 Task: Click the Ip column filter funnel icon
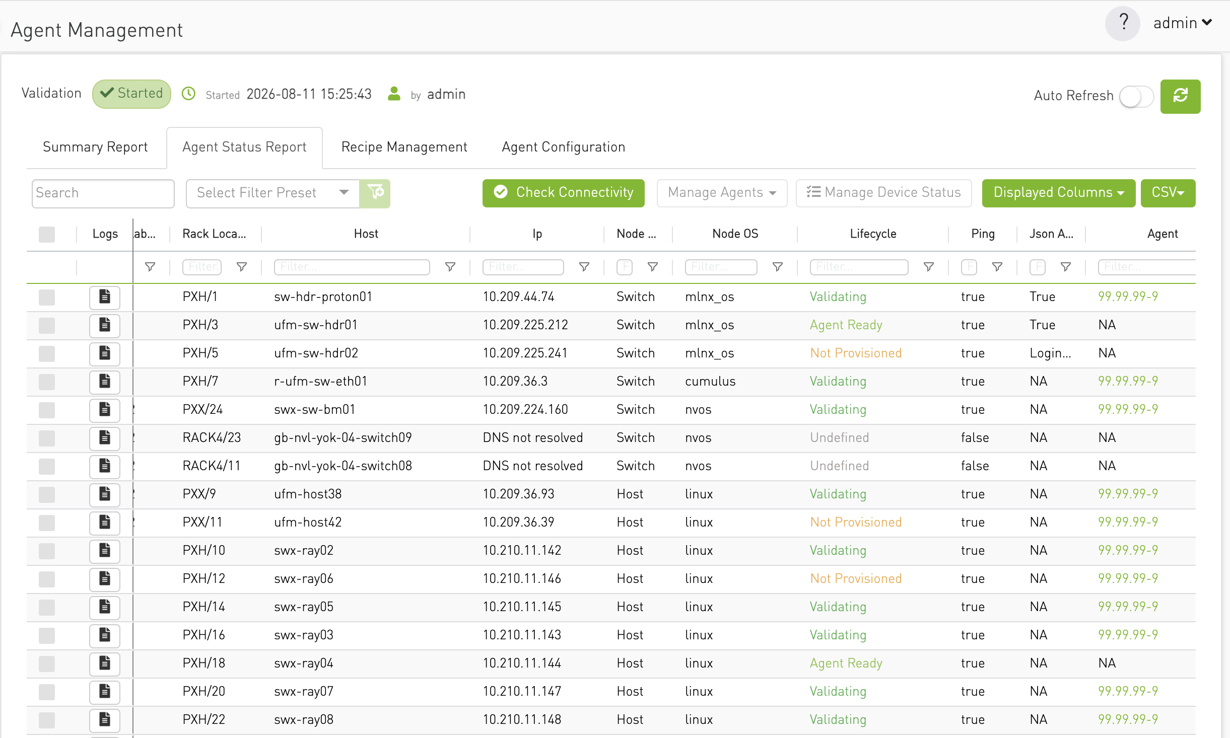click(584, 267)
